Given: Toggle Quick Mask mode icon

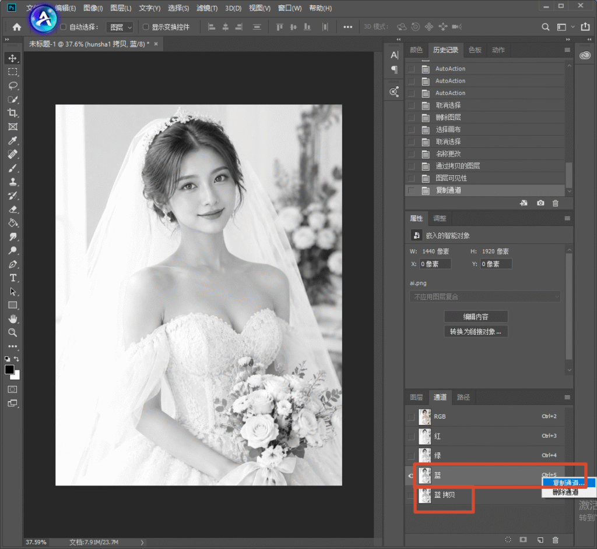Looking at the screenshot, I should pos(13,389).
